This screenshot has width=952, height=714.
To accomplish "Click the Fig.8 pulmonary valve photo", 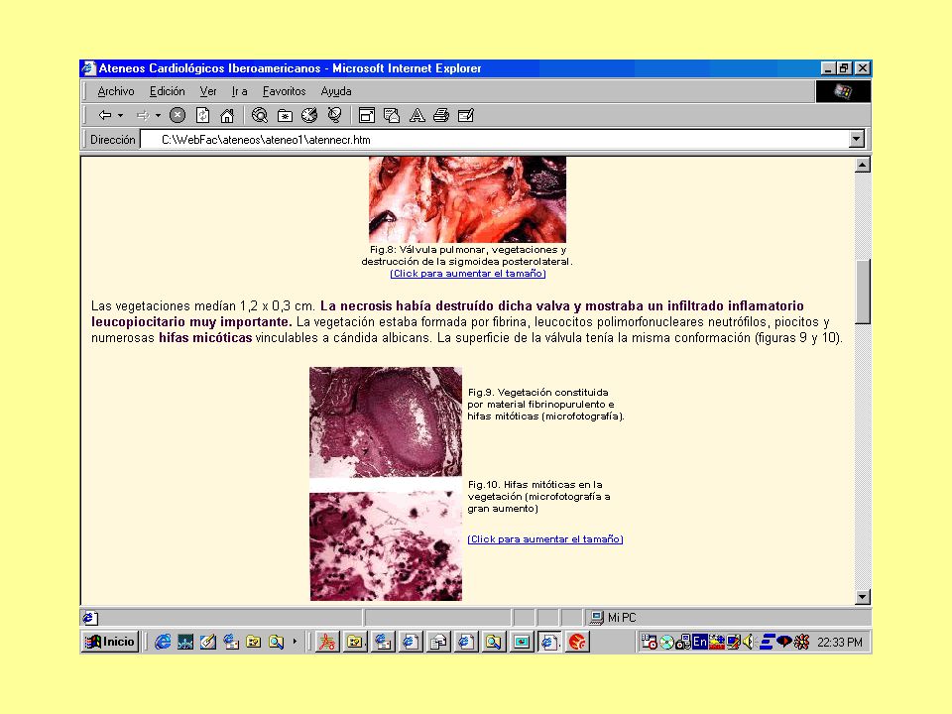I will pos(467,199).
